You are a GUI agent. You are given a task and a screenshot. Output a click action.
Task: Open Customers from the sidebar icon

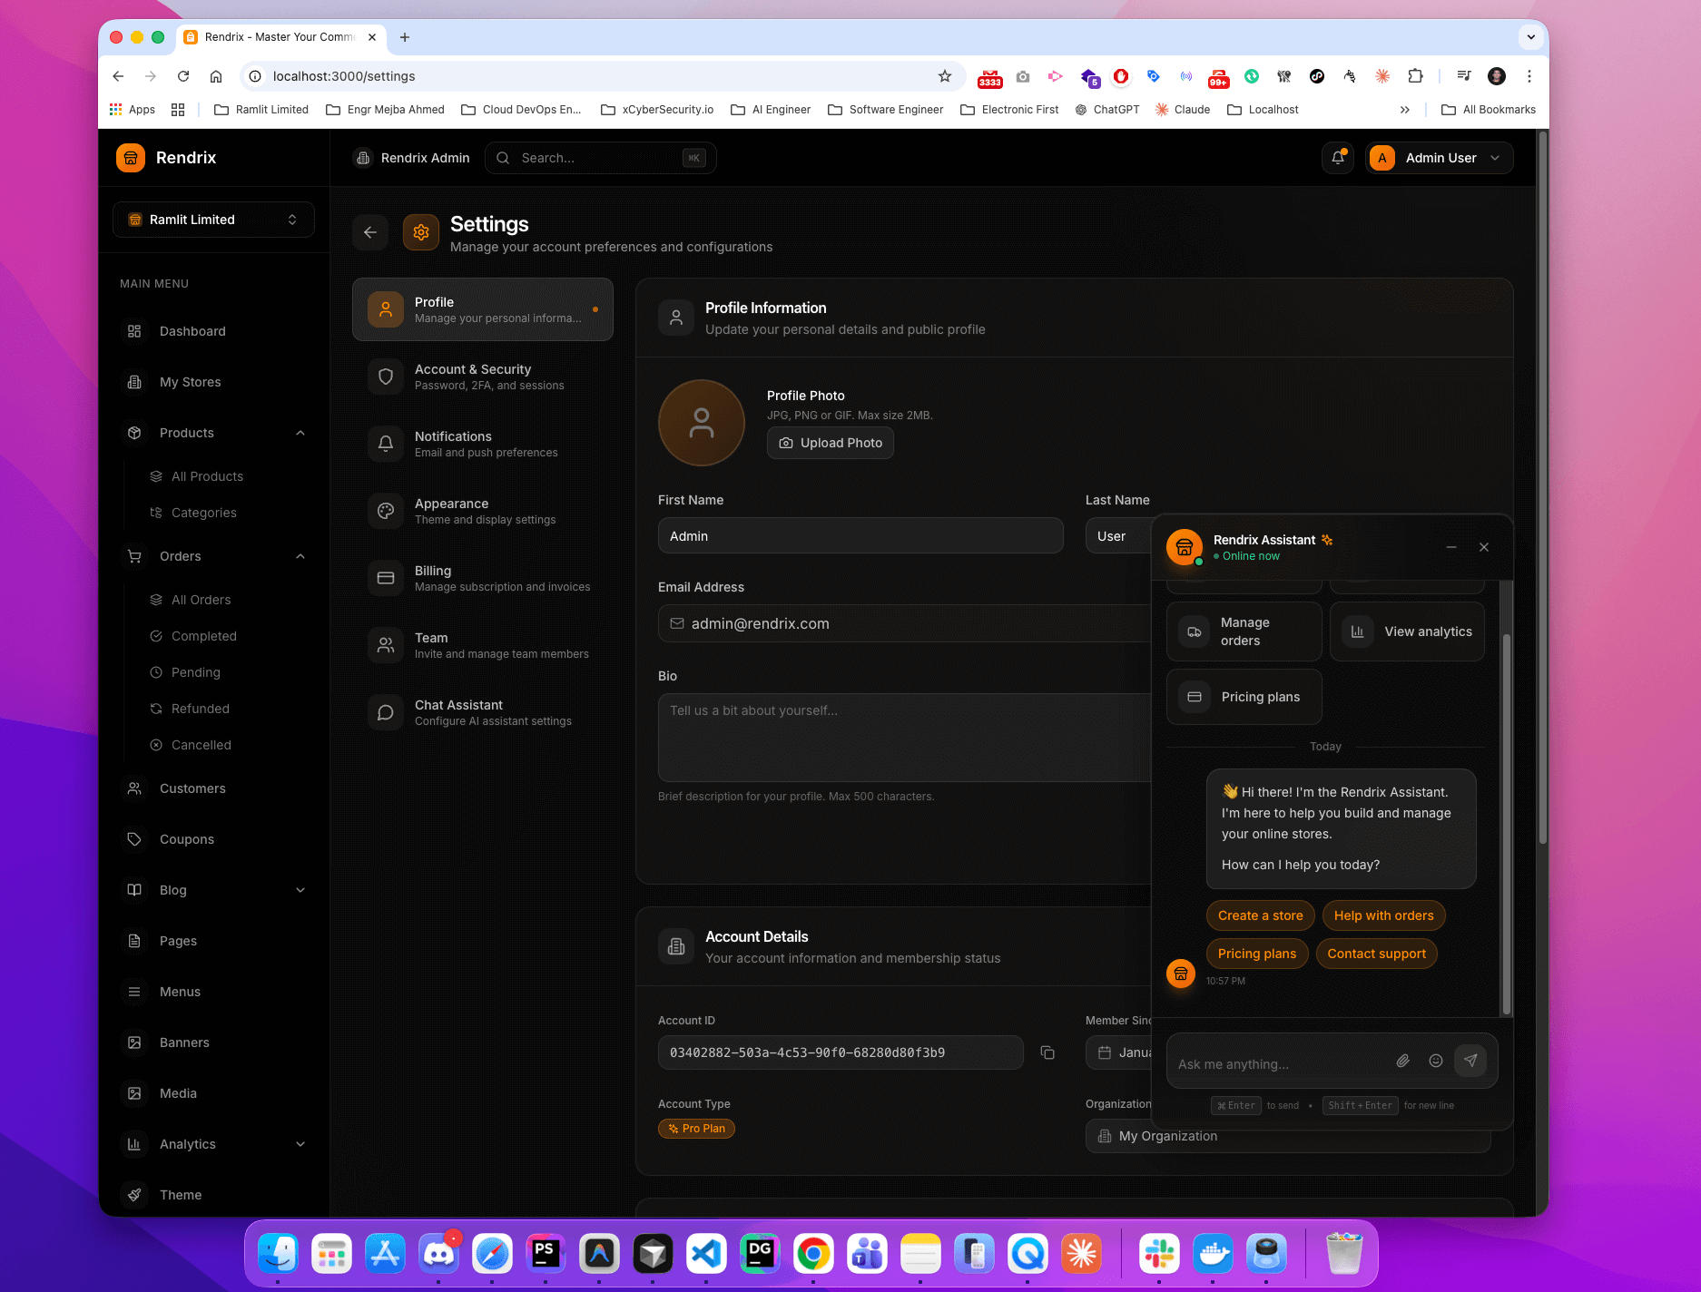coord(134,788)
